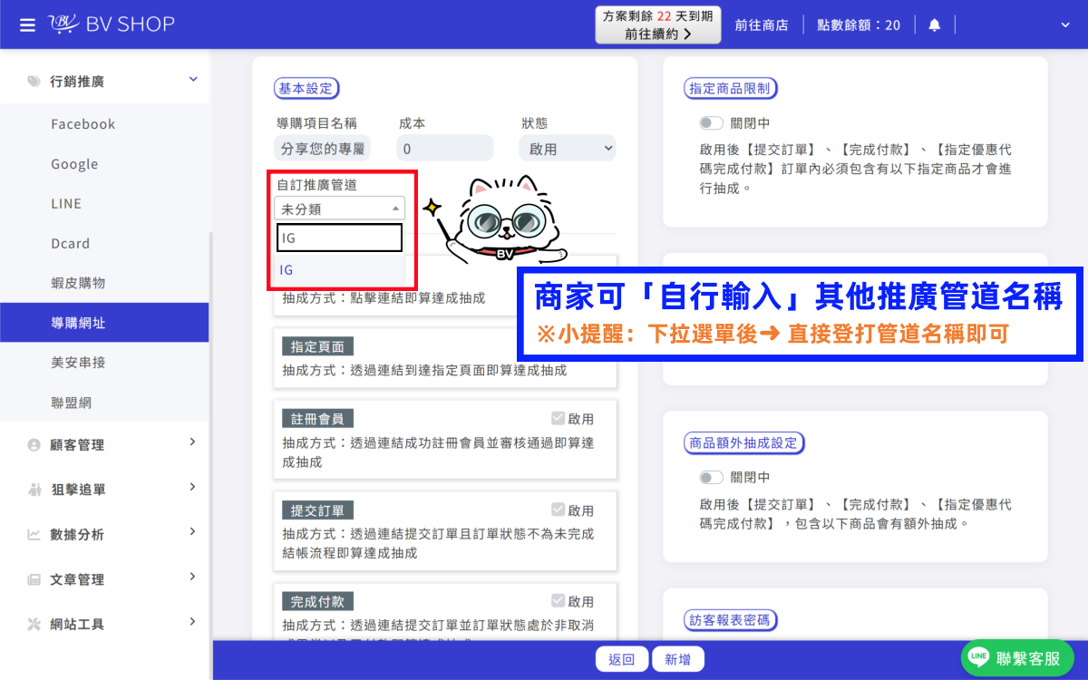
Task: Open the notifications bell icon
Action: [x=934, y=24]
